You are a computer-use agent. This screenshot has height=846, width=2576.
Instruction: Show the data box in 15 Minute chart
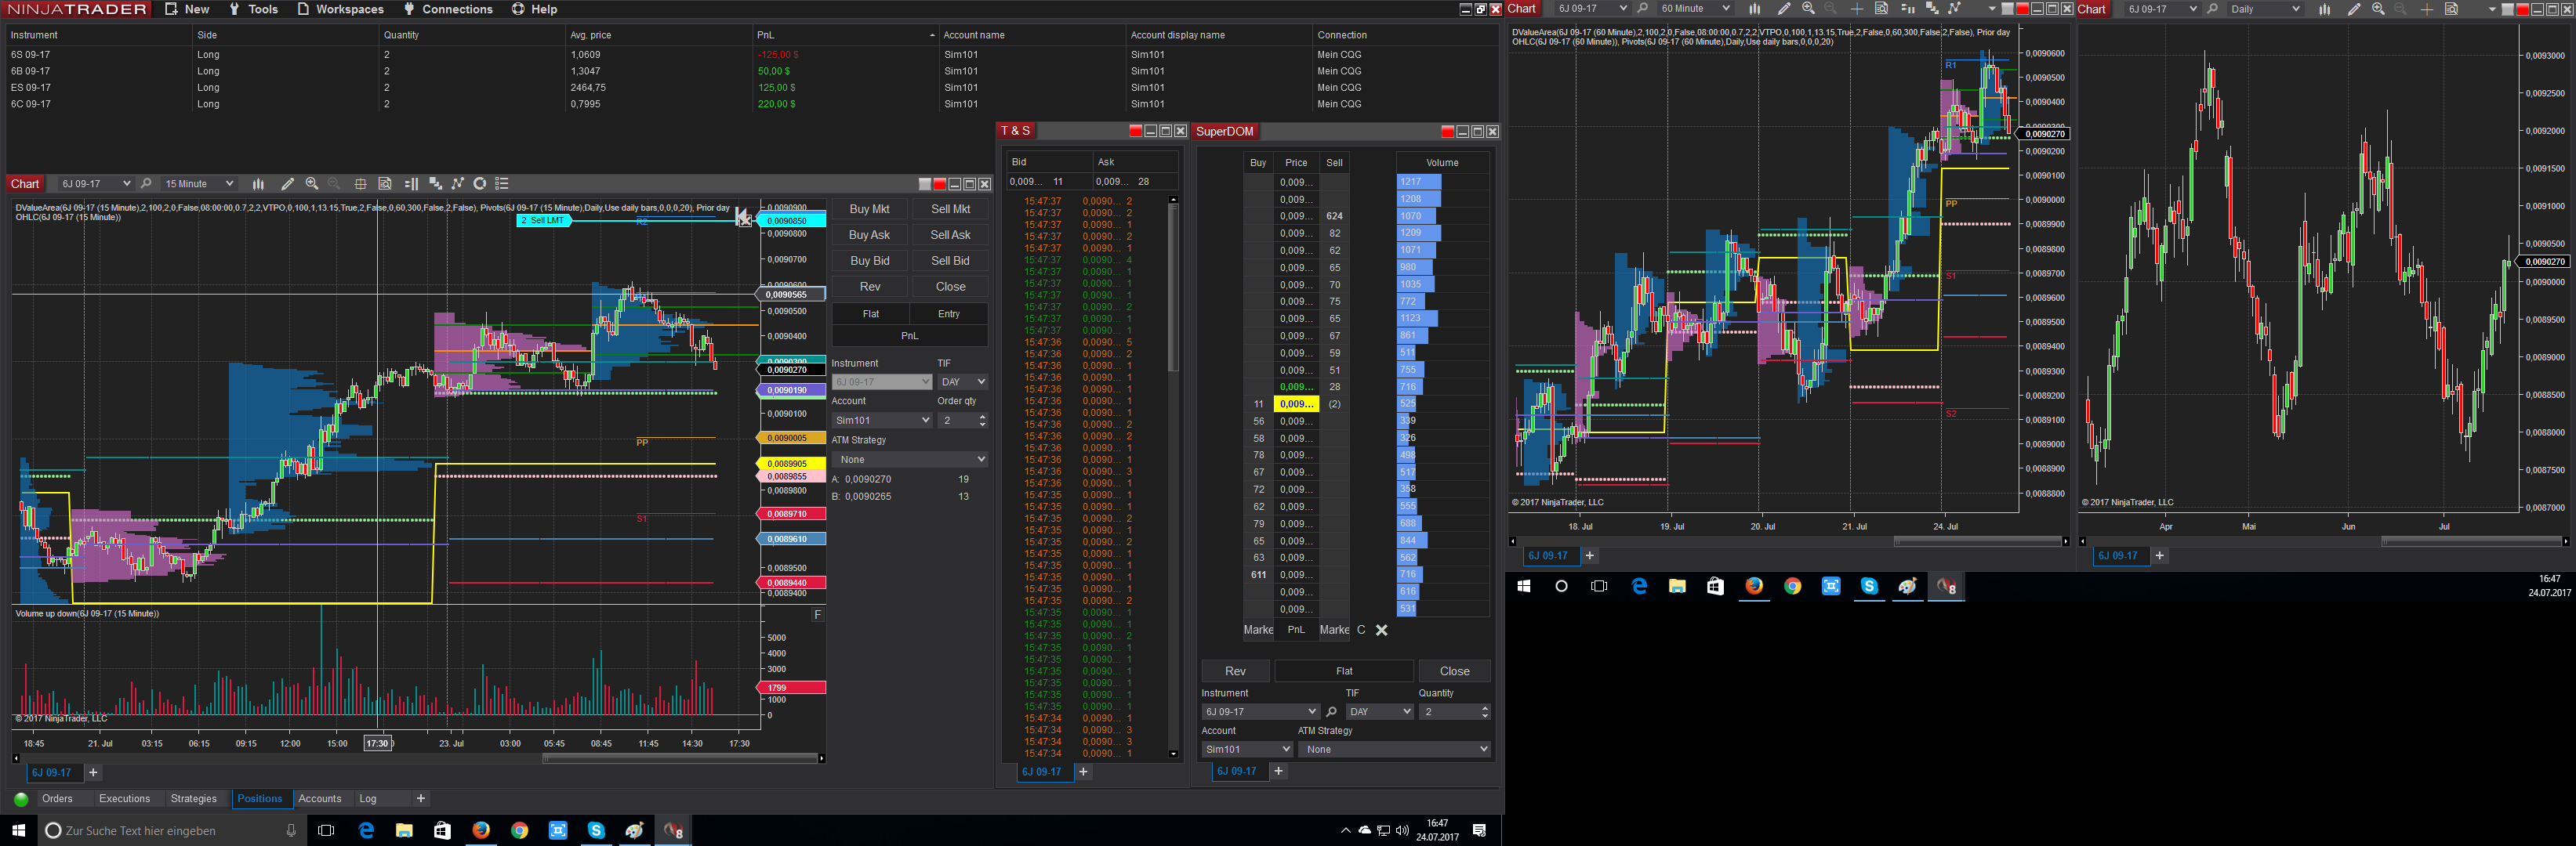point(385,184)
